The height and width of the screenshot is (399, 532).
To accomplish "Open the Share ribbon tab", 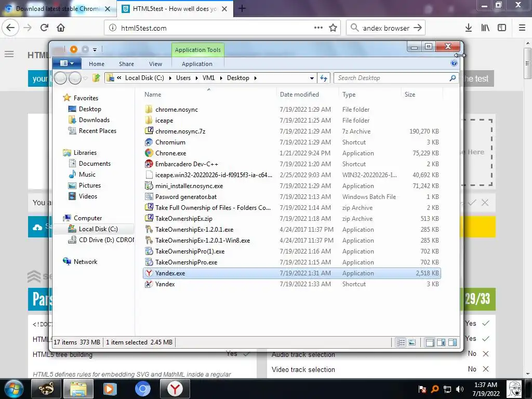I will click(x=127, y=64).
